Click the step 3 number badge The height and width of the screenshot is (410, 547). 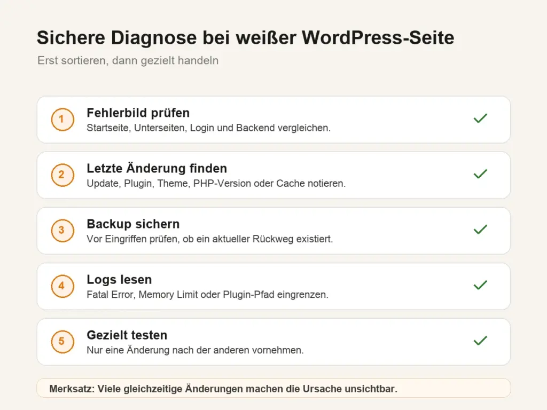pos(62,231)
